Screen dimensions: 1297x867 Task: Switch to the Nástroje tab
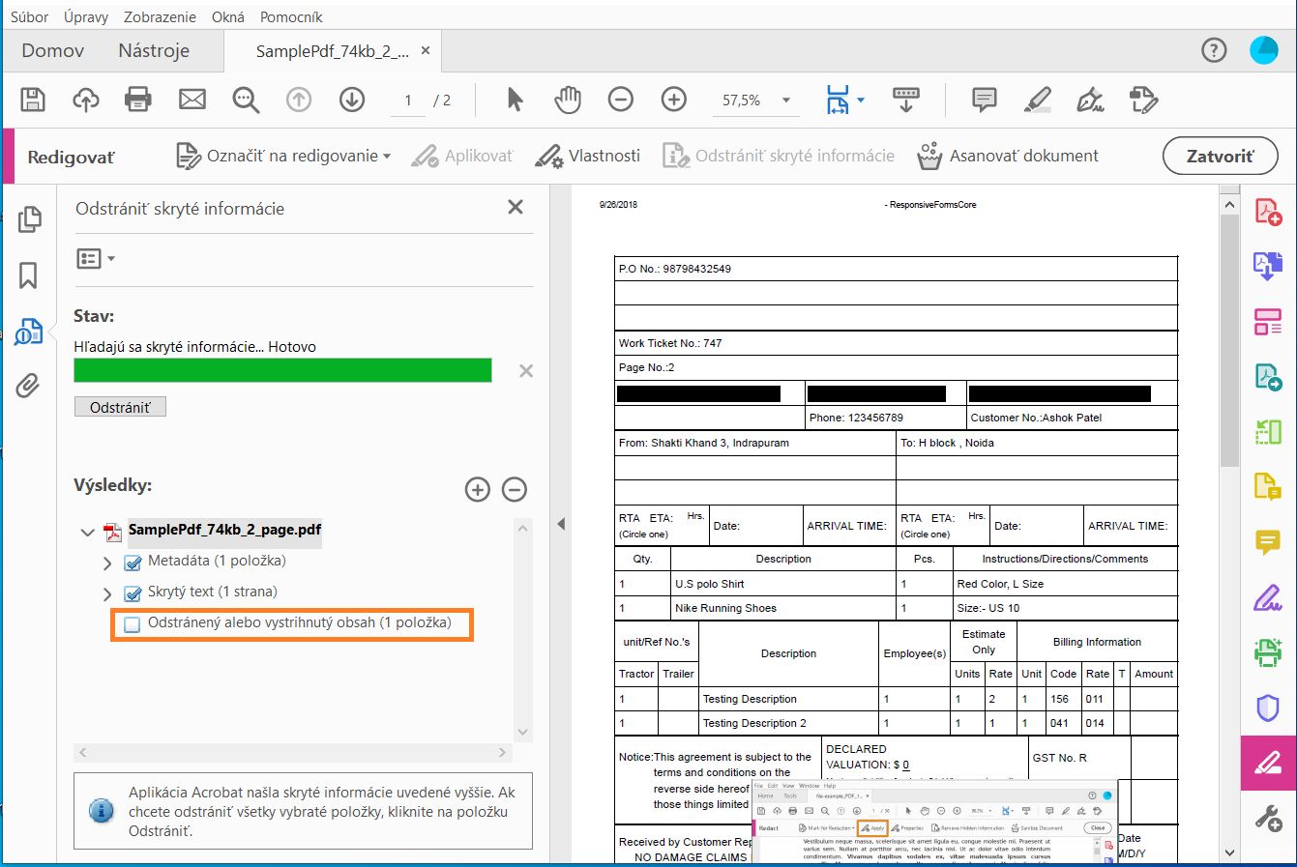[x=154, y=50]
